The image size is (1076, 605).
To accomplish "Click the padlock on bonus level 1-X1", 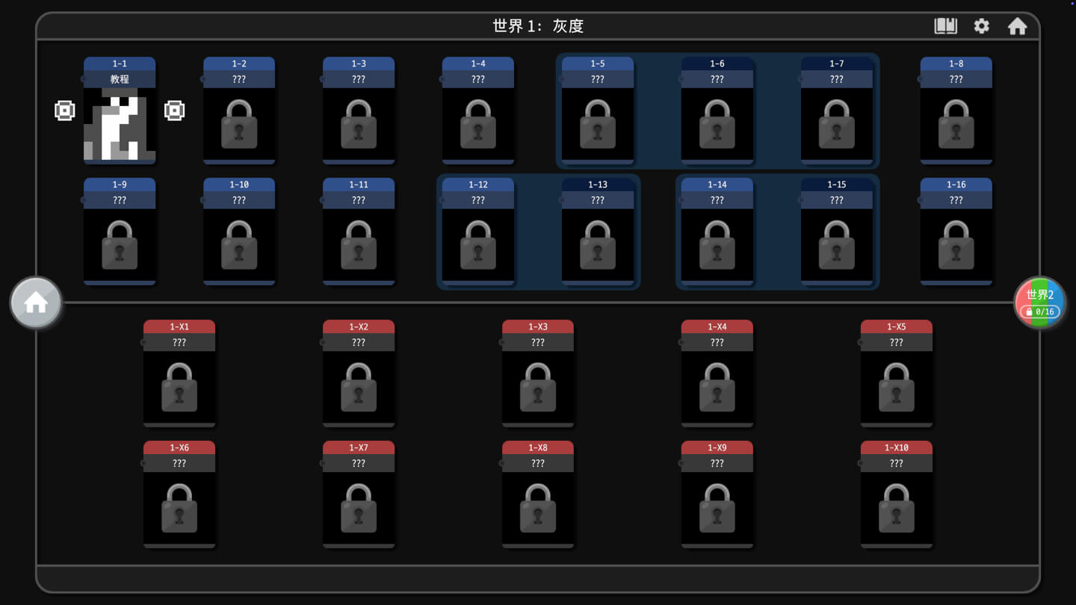I will point(179,387).
